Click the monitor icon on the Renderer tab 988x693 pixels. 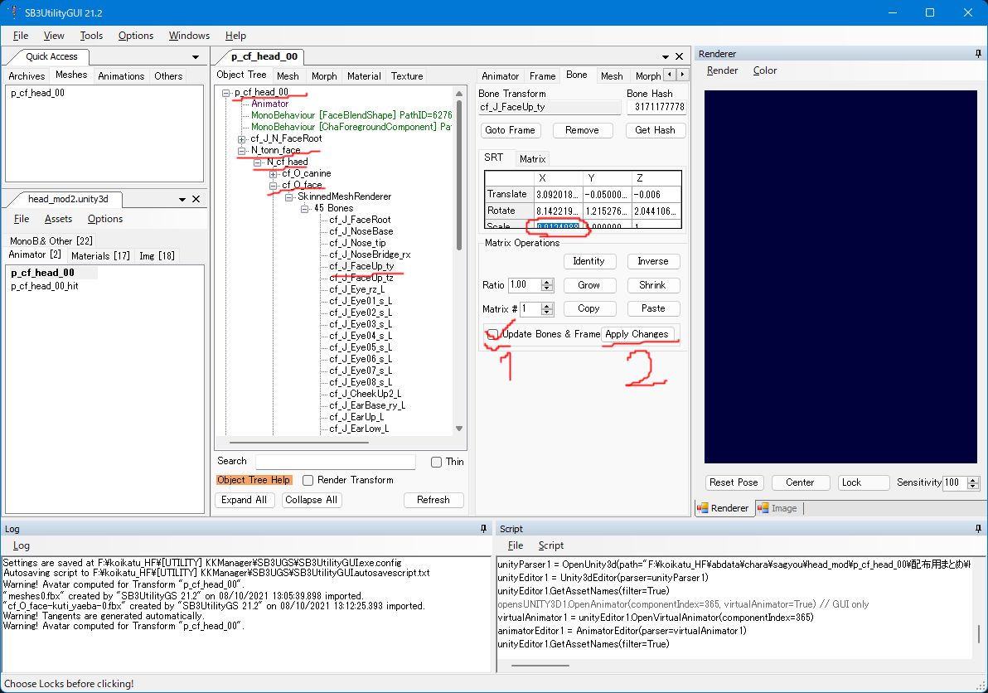pyautogui.click(x=701, y=508)
